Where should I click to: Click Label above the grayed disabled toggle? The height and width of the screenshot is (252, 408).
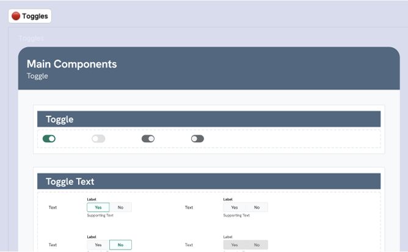[x=228, y=237]
